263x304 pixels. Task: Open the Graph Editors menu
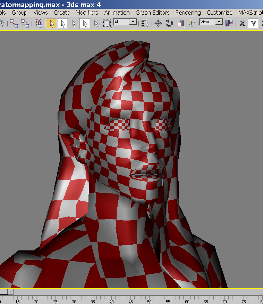tap(152, 13)
